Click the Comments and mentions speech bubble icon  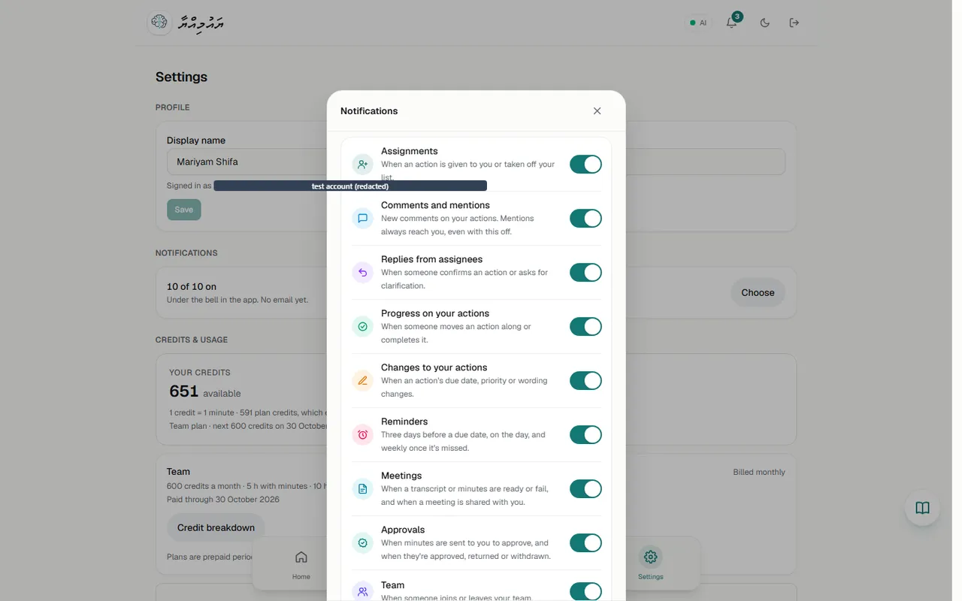point(363,219)
